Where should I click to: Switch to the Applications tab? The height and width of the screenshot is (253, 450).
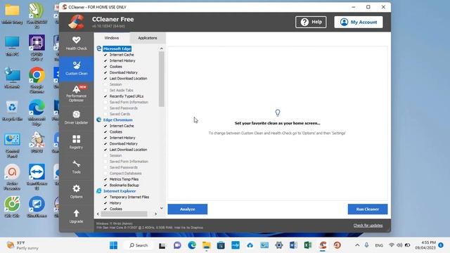(x=148, y=38)
